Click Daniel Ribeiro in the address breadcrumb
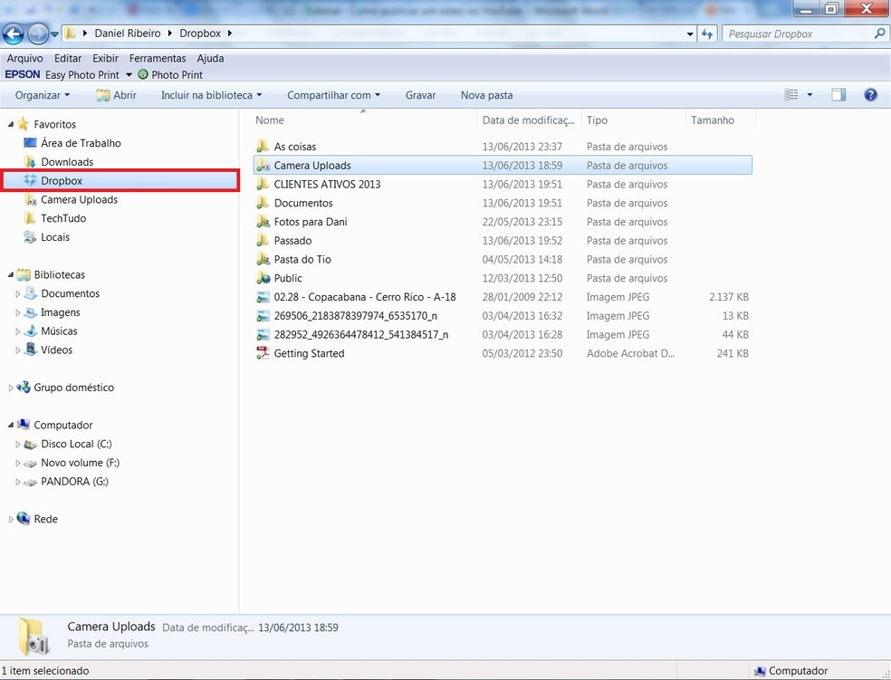 point(128,34)
